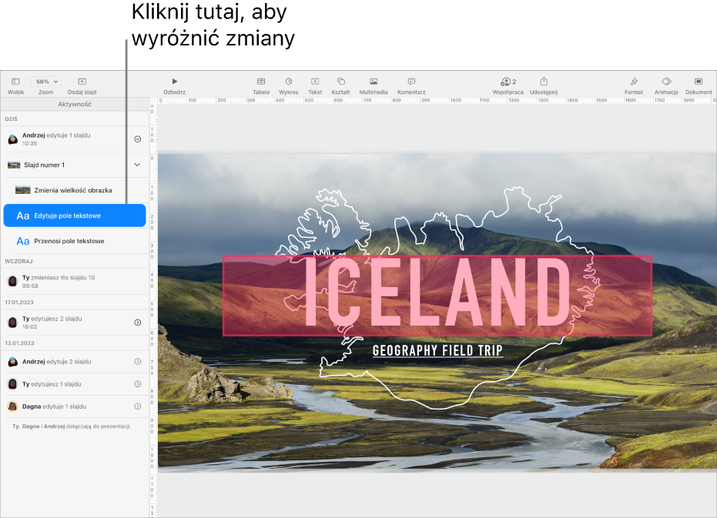Open the Widok view menu icon
The height and width of the screenshot is (518, 717).
pyautogui.click(x=15, y=82)
